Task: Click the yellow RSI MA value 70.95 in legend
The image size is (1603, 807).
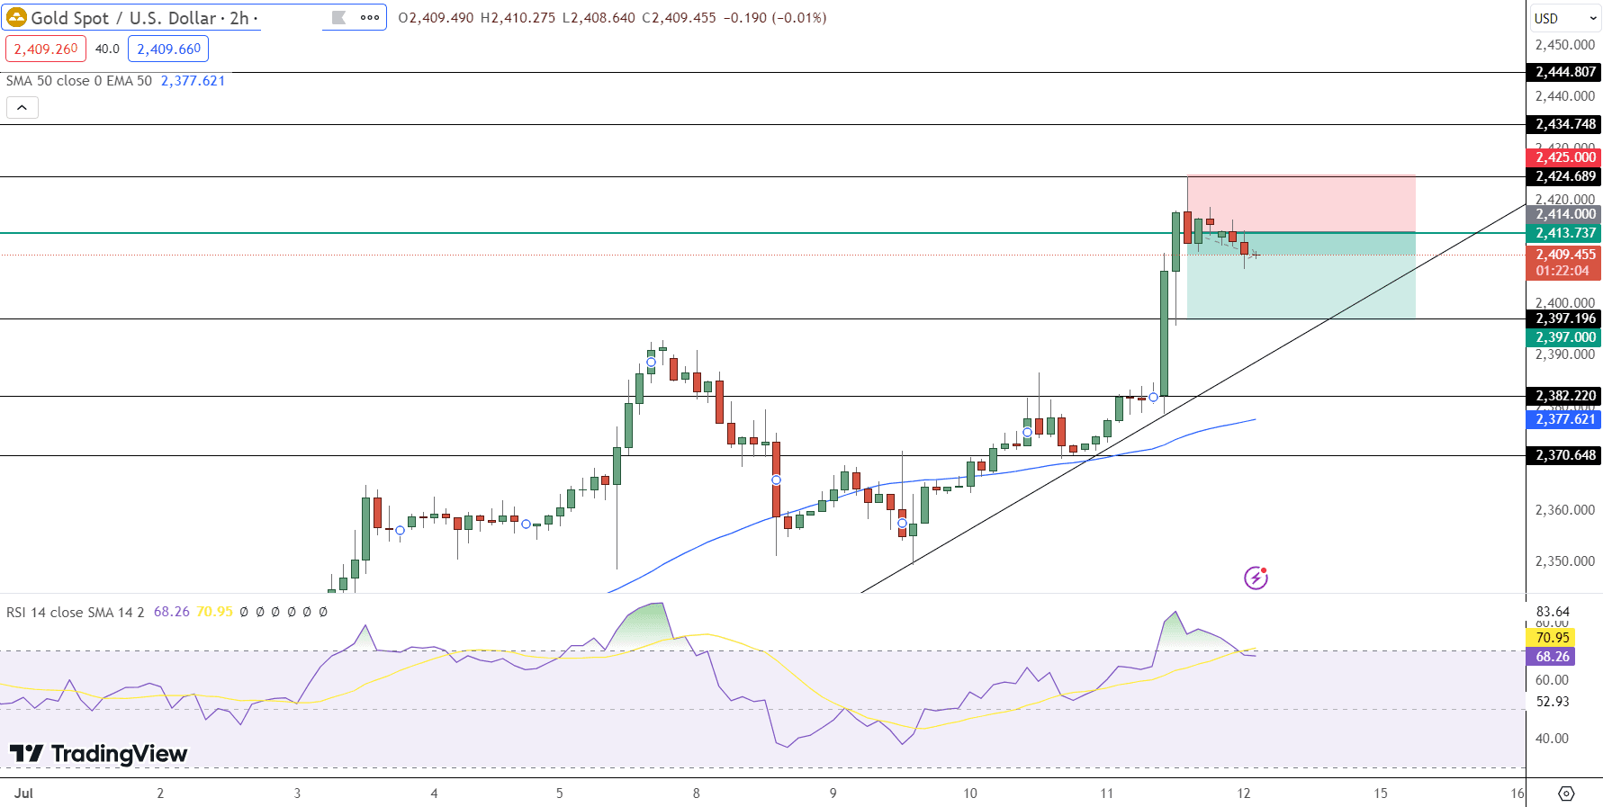Action: click(x=214, y=612)
